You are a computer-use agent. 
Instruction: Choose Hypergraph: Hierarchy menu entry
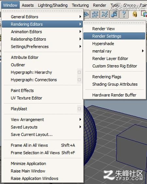click(x=31, y=72)
